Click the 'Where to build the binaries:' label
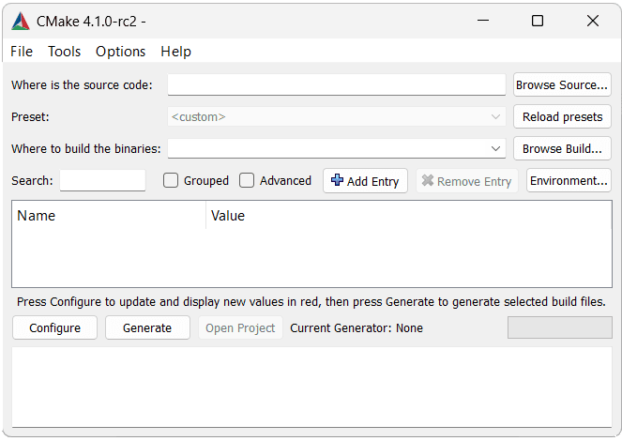 pos(86,148)
